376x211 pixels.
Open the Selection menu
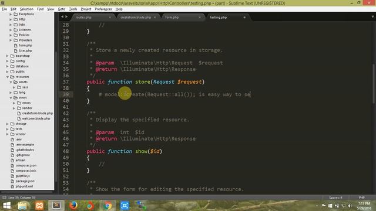pos(26,9)
